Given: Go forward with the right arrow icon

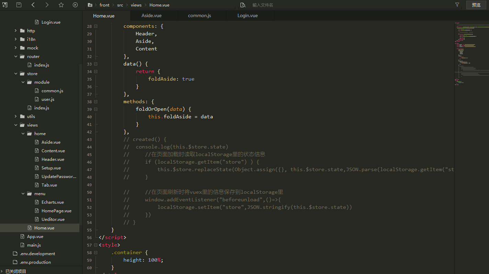Looking at the screenshot, I should [x=47, y=5].
